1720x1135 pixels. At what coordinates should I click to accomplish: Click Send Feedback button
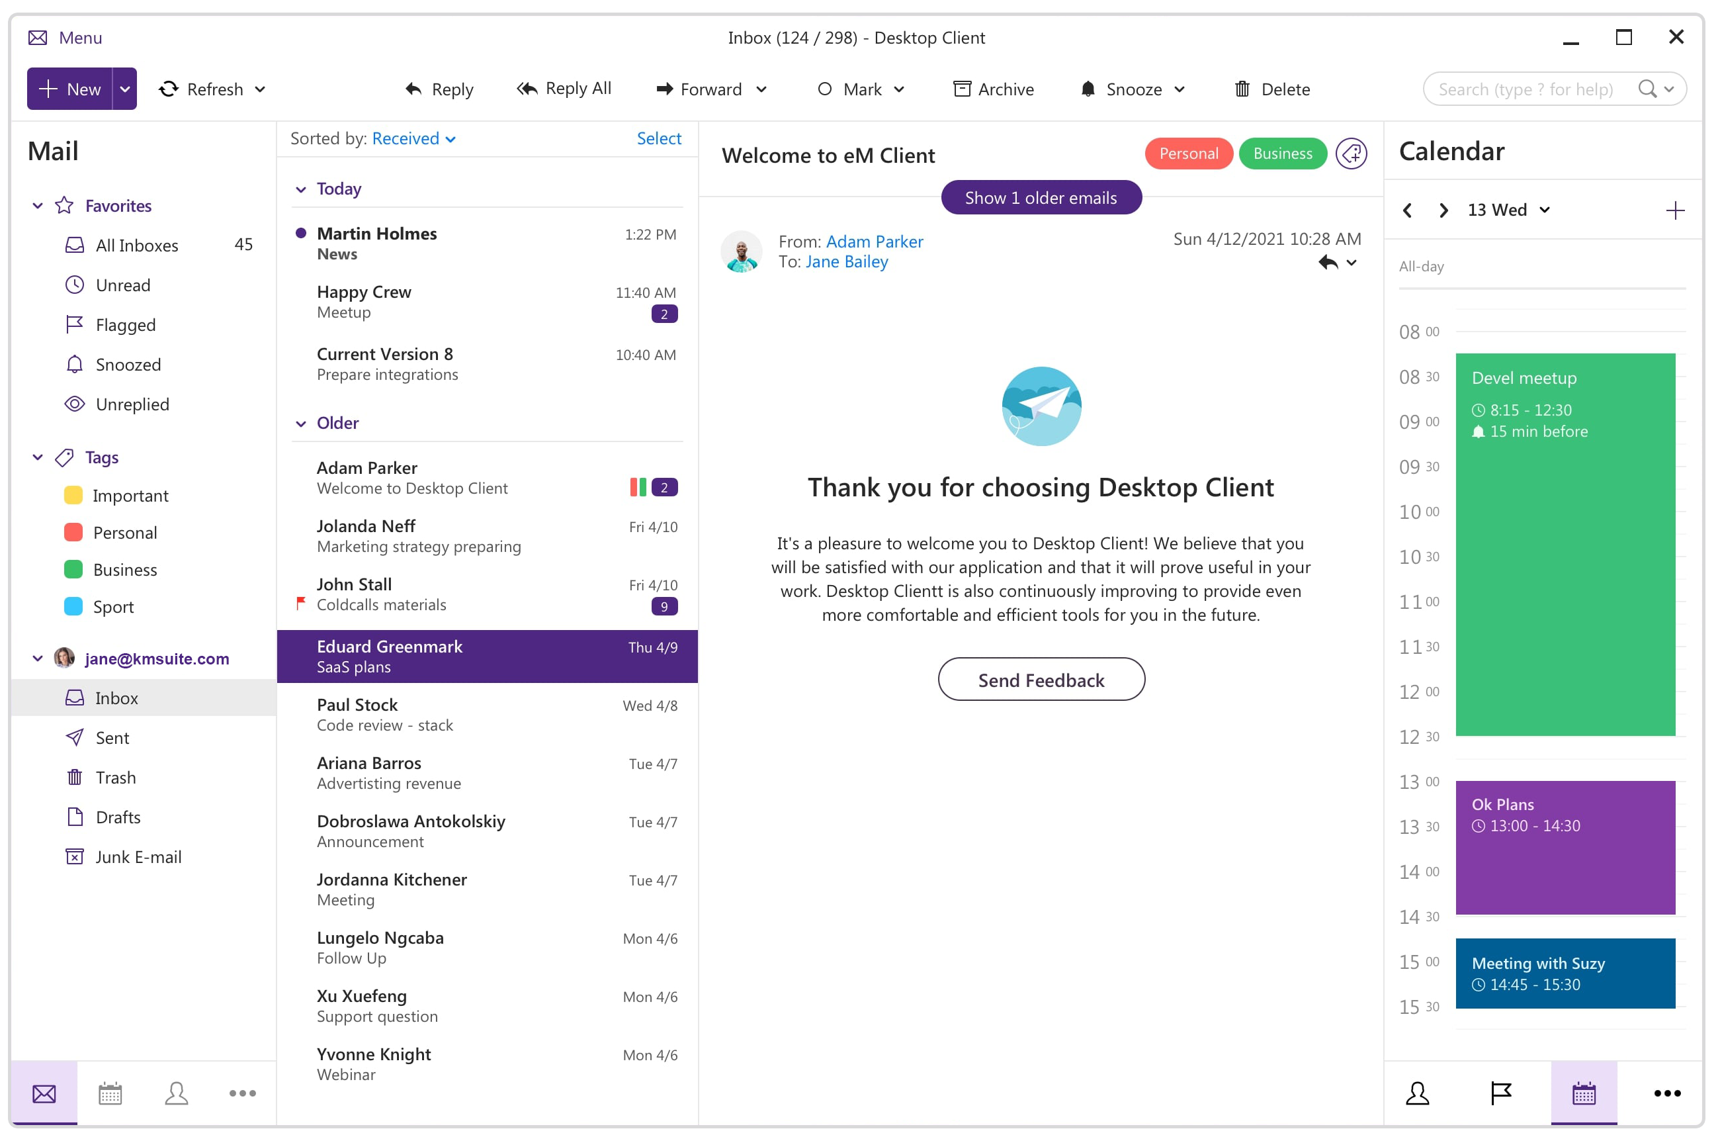(1041, 680)
